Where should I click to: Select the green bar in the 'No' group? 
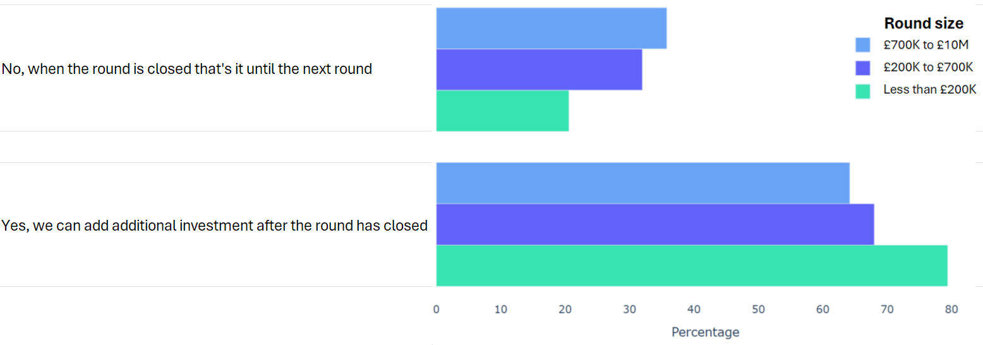(x=502, y=111)
